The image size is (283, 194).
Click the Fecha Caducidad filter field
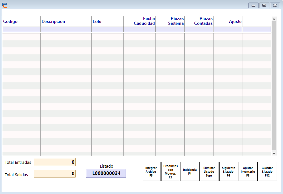(x=140, y=29)
